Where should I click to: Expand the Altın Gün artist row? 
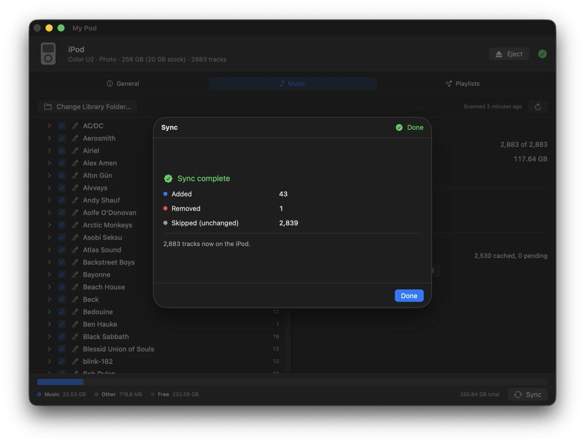[x=49, y=175]
